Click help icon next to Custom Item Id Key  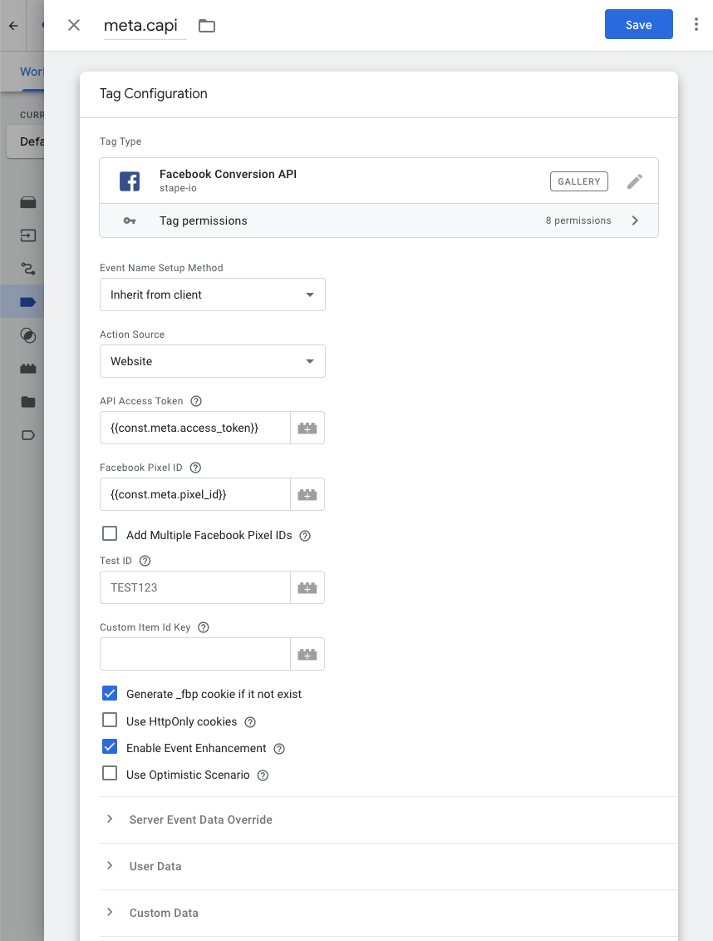coord(204,627)
